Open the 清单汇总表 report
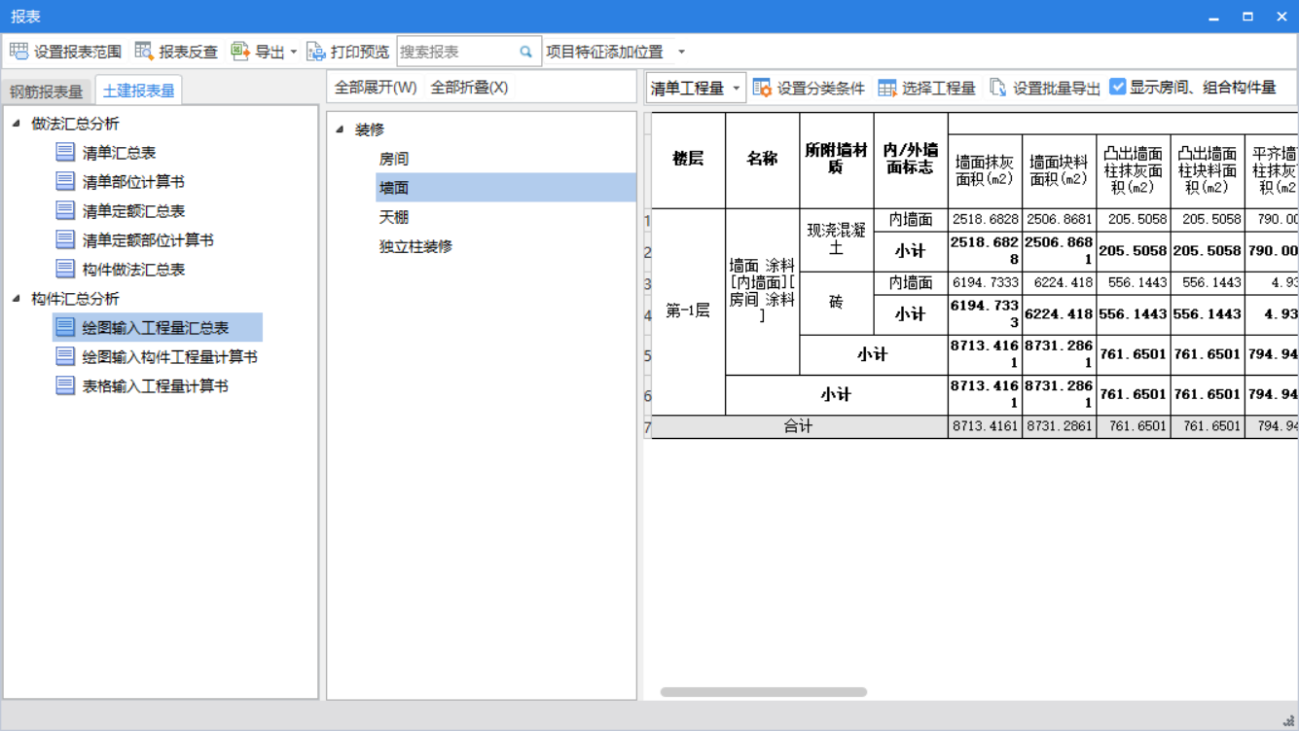 [119, 153]
